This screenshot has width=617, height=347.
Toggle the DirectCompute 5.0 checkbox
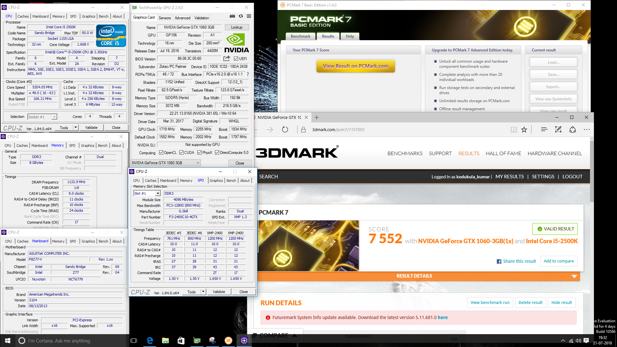[217, 153]
